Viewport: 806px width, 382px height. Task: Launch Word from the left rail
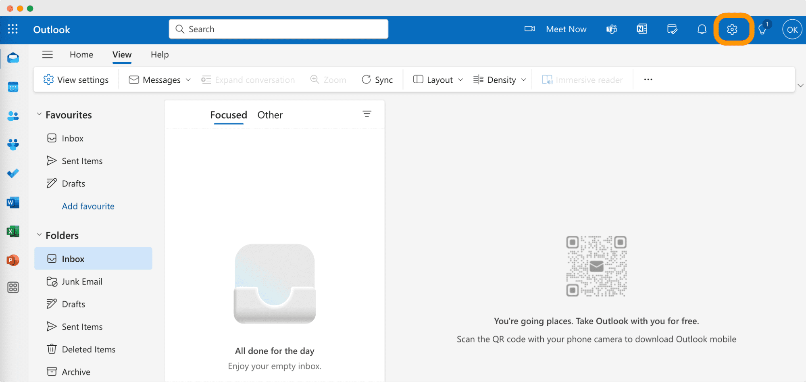13,202
